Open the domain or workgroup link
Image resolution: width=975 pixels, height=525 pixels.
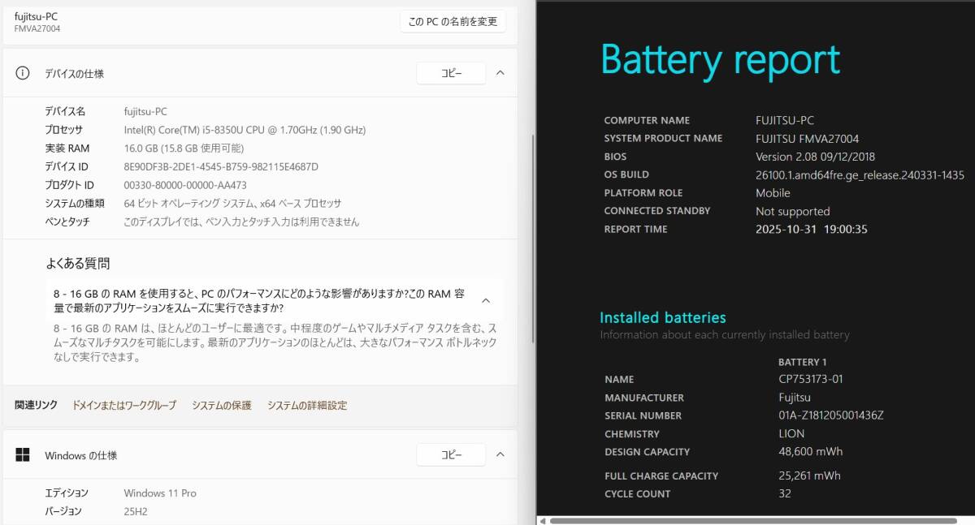(124, 405)
